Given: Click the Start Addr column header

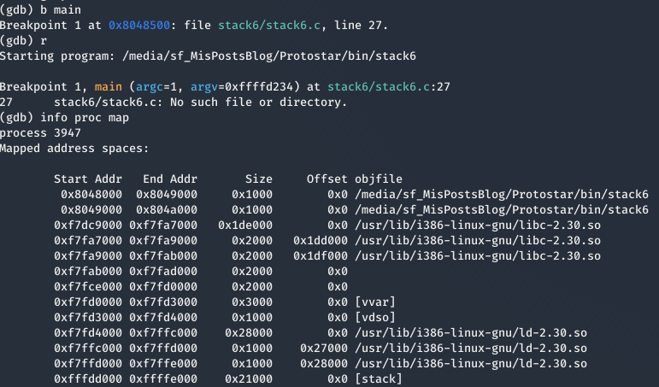Looking at the screenshot, I should [88, 179].
